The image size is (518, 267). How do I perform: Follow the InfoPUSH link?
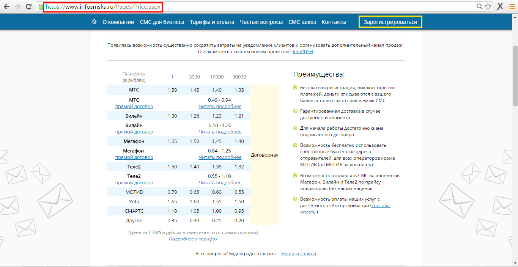303,51
